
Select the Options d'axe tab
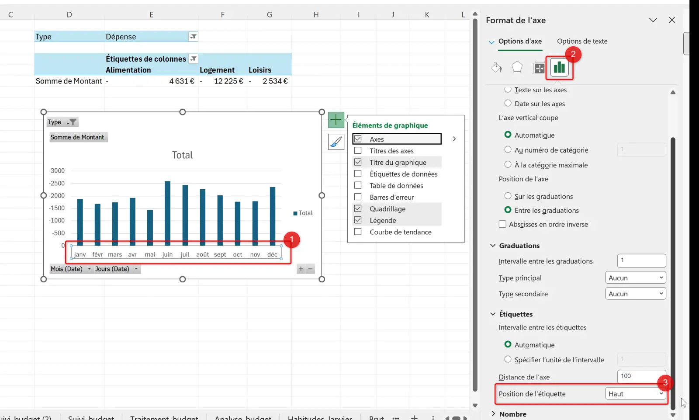520,41
